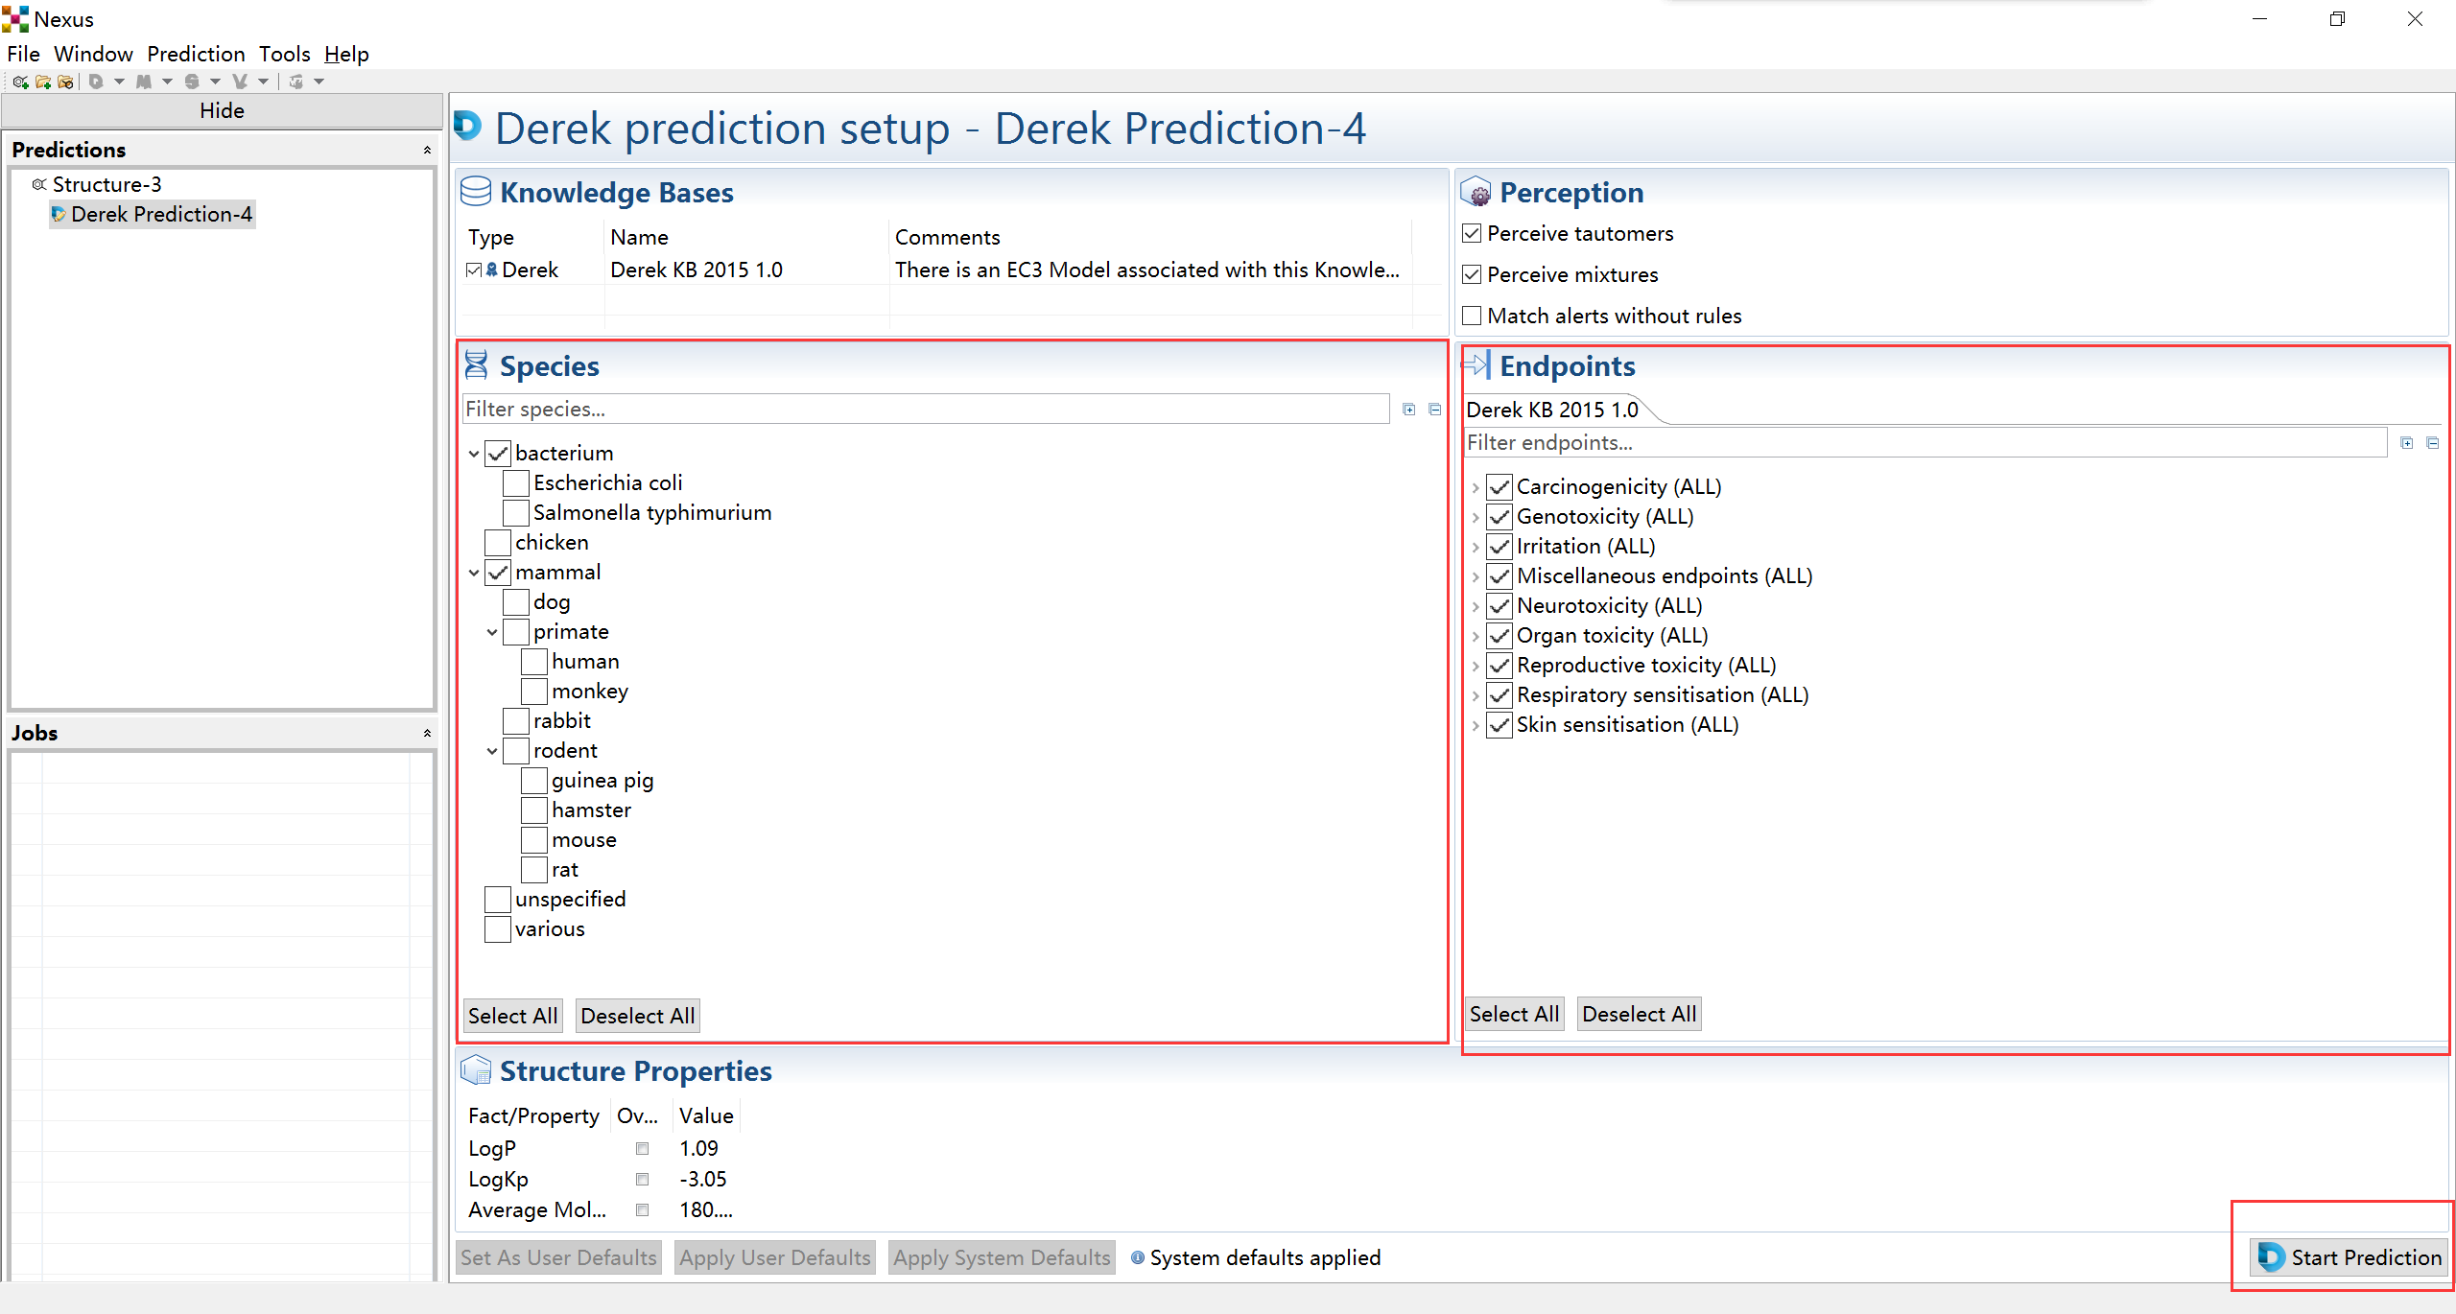2456x1314 pixels.
Task: Open the Derek 'D' toolbar dropdown arrow
Action: (x=119, y=82)
